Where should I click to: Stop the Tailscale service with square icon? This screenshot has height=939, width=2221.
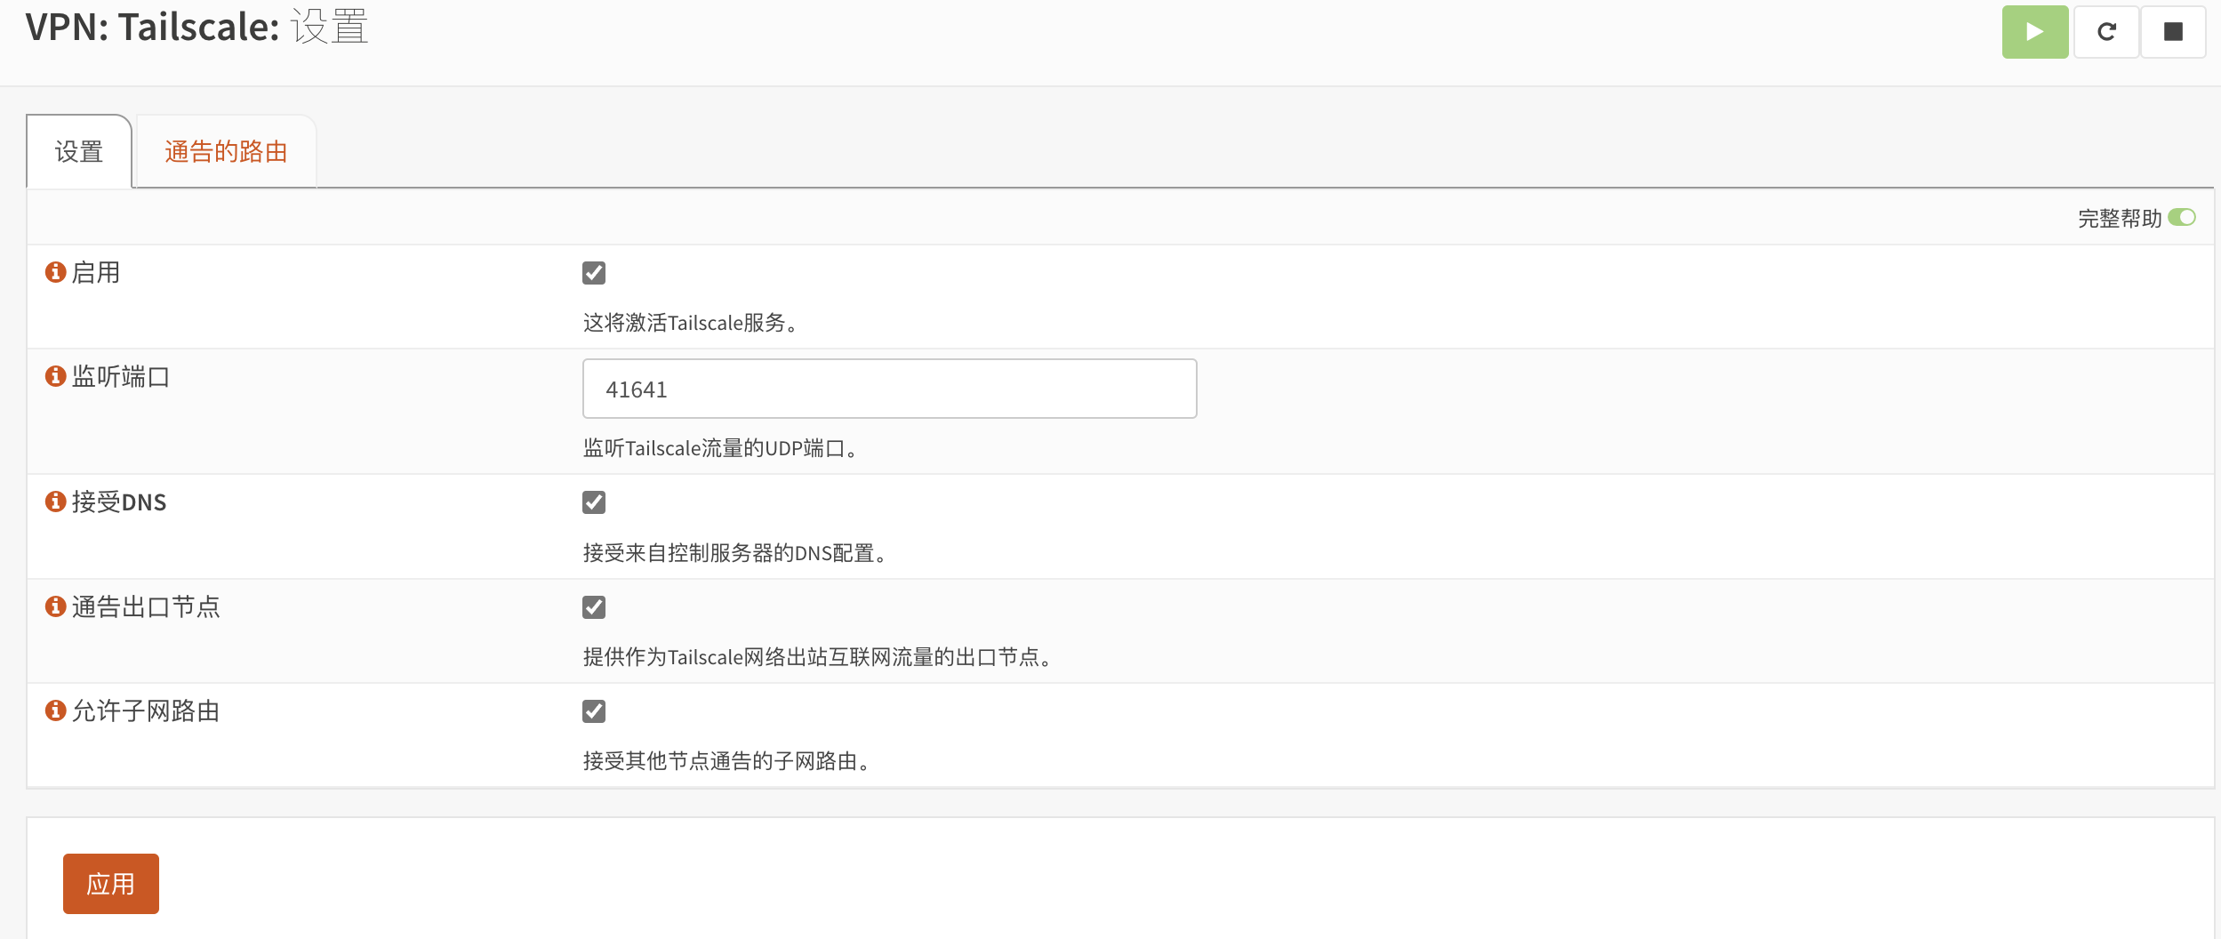(2173, 32)
